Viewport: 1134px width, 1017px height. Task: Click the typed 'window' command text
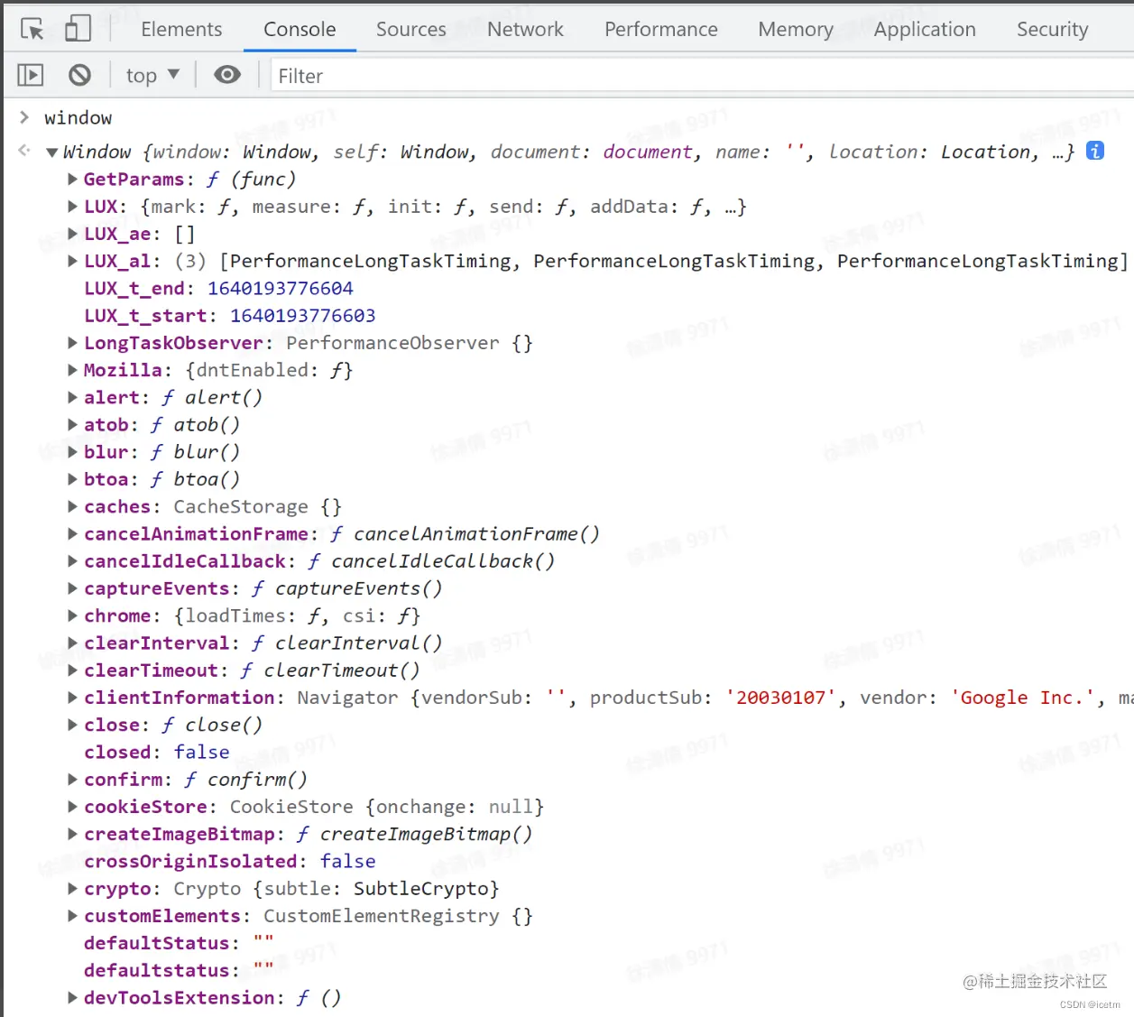[x=78, y=117]
